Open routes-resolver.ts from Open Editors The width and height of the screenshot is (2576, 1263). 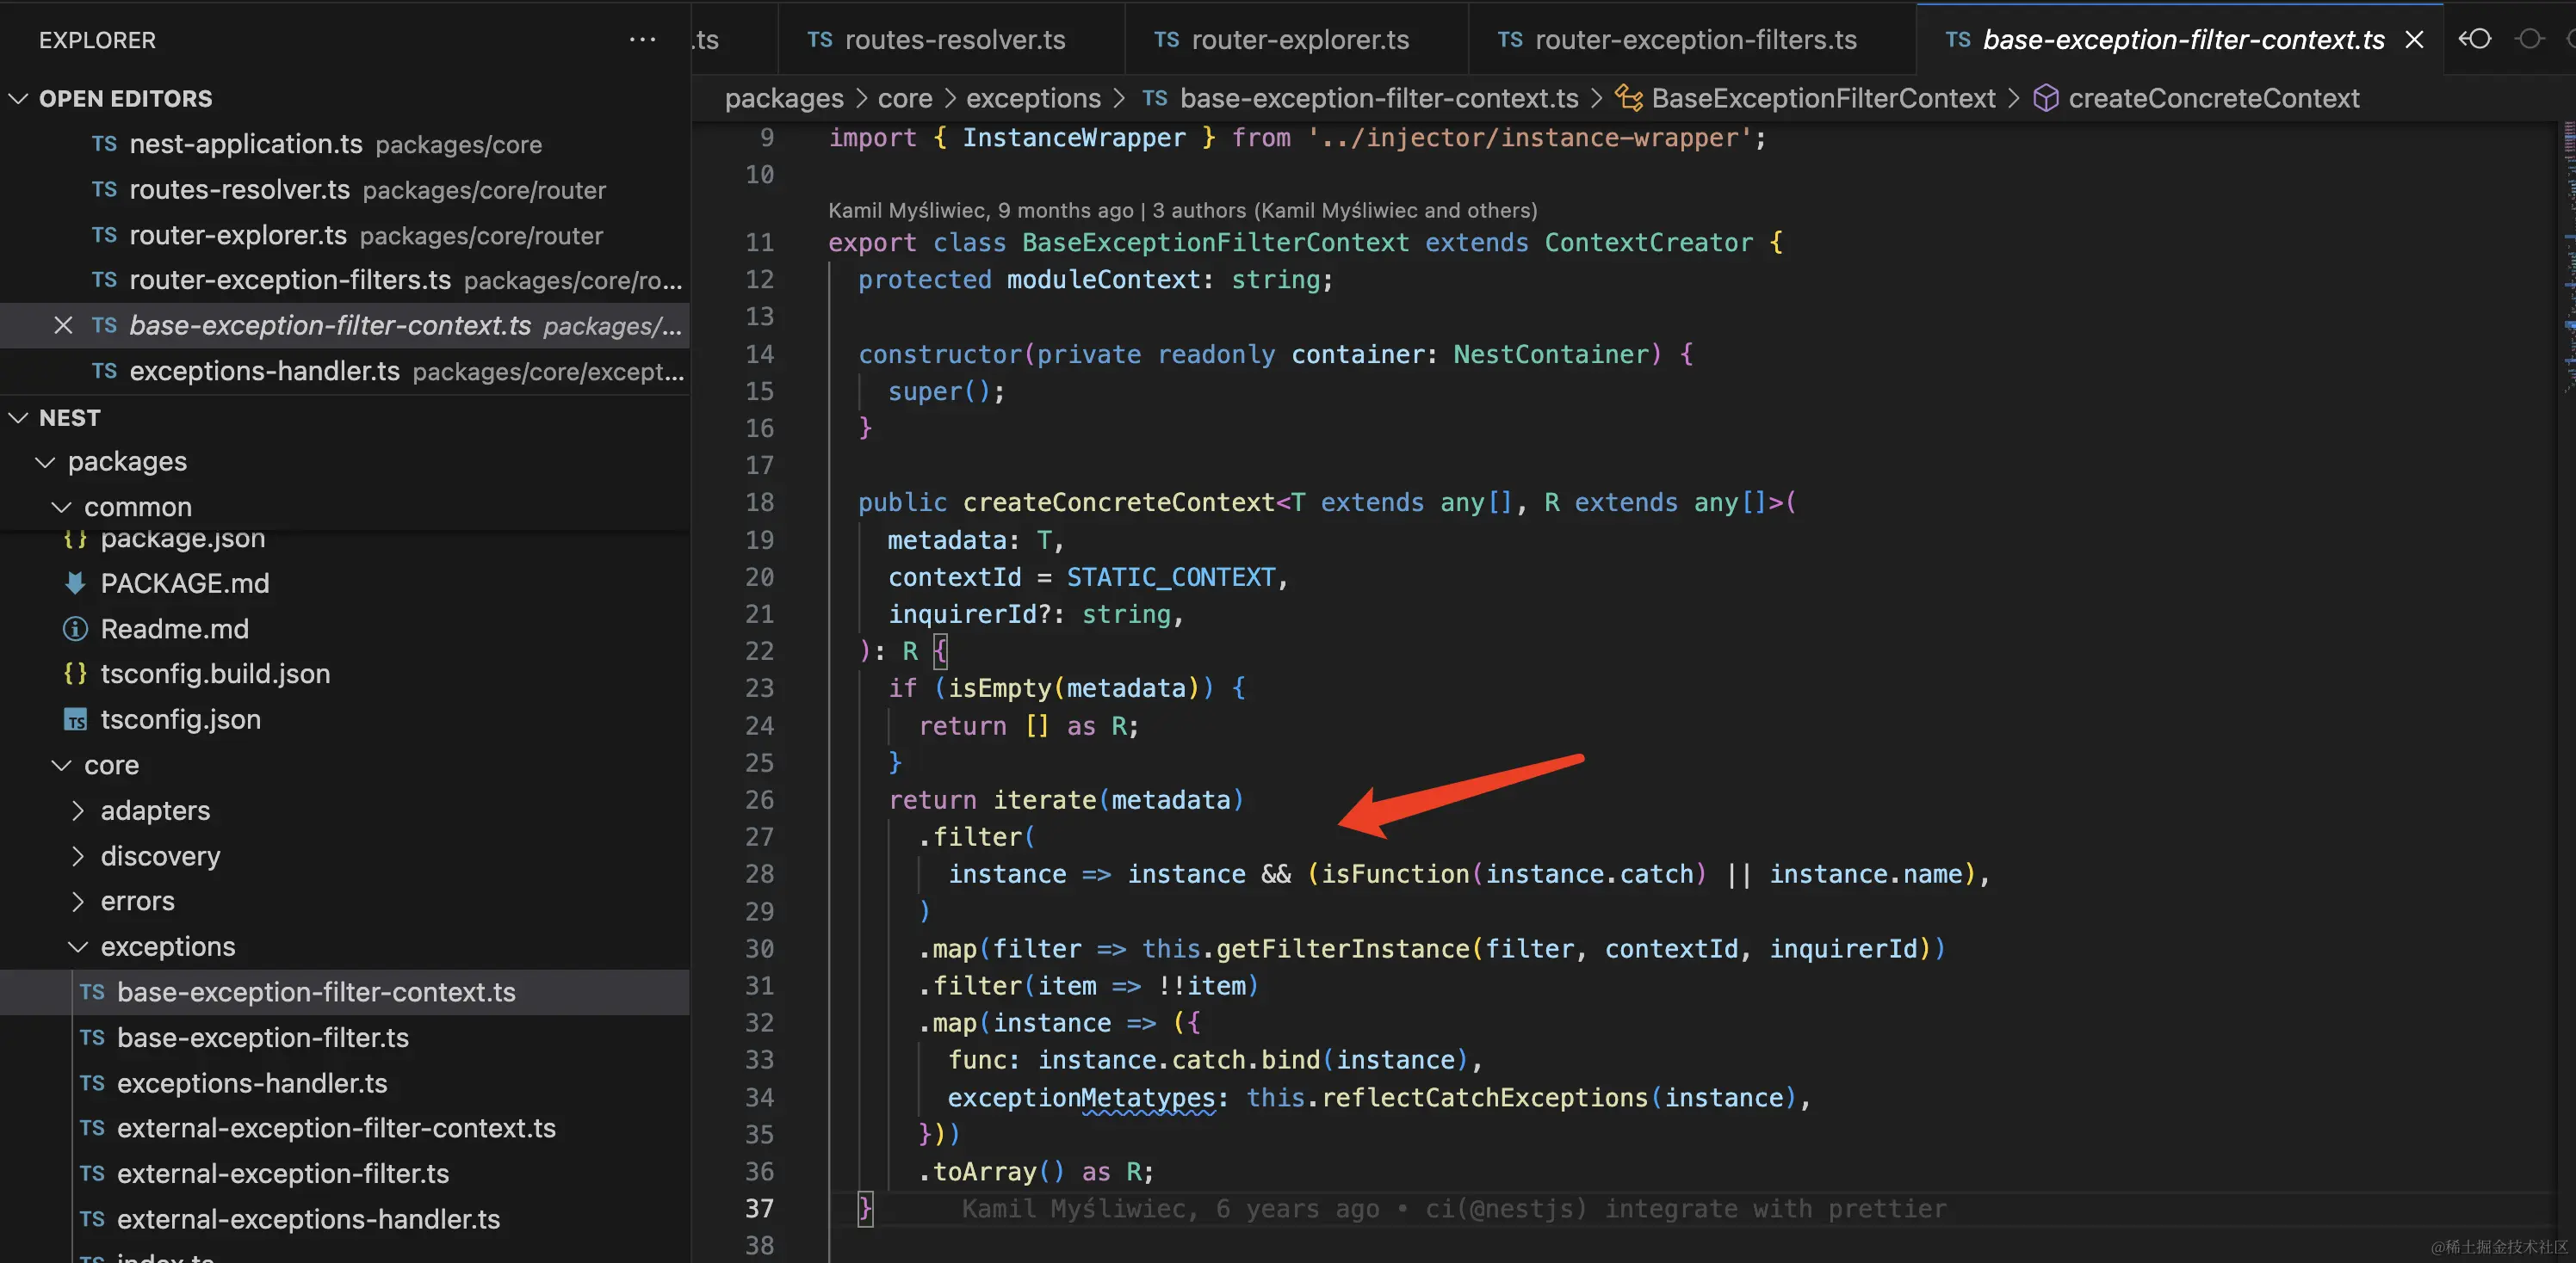pyautogui.click(x=345, y=190)
